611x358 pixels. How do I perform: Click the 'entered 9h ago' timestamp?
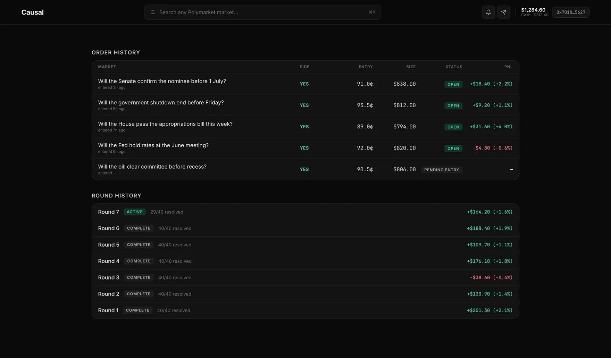tap(112, 152)
